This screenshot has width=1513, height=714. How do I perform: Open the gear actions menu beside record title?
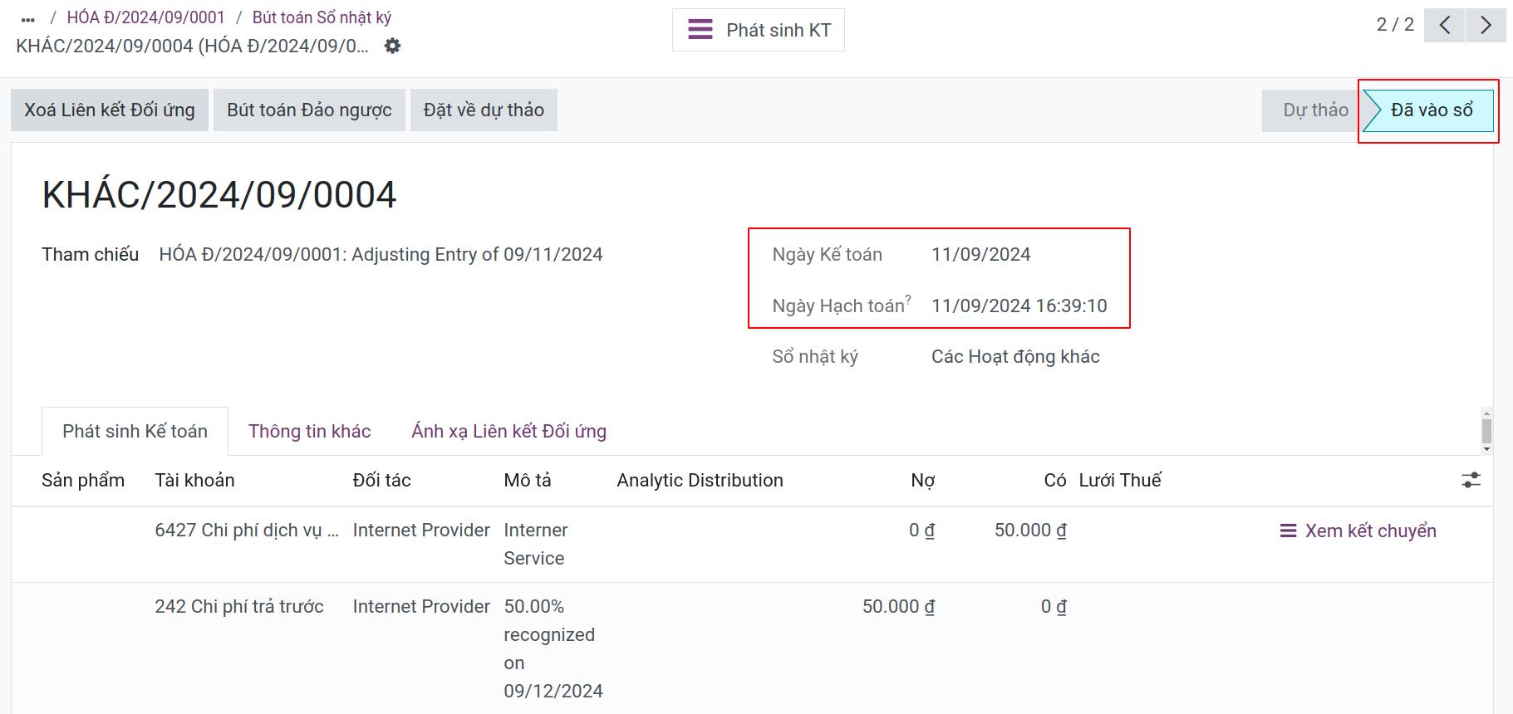pos(393,46)
